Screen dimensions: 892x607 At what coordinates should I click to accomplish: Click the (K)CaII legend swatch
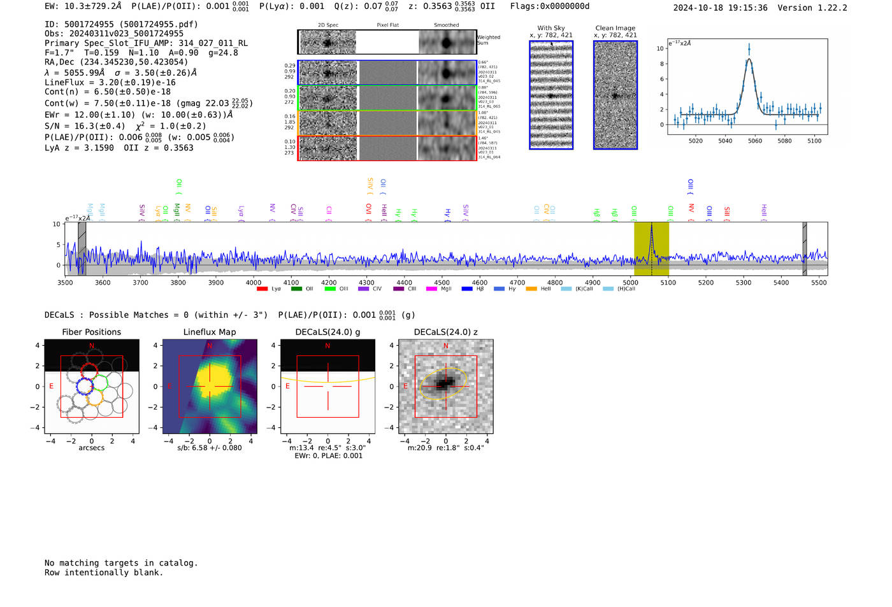pyautogui.click(x=566, y=289)
